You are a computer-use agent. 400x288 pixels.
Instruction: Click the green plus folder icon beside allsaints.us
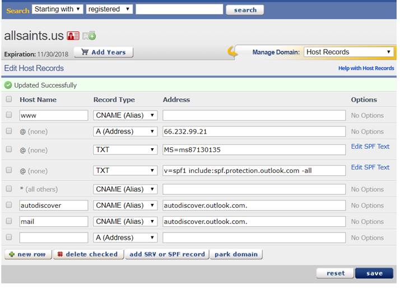click(89, 35)
